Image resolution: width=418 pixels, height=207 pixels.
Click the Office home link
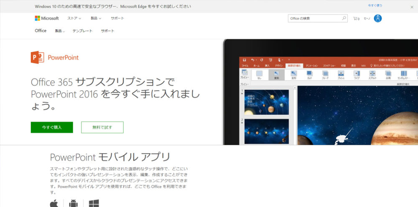click(41, 30)
